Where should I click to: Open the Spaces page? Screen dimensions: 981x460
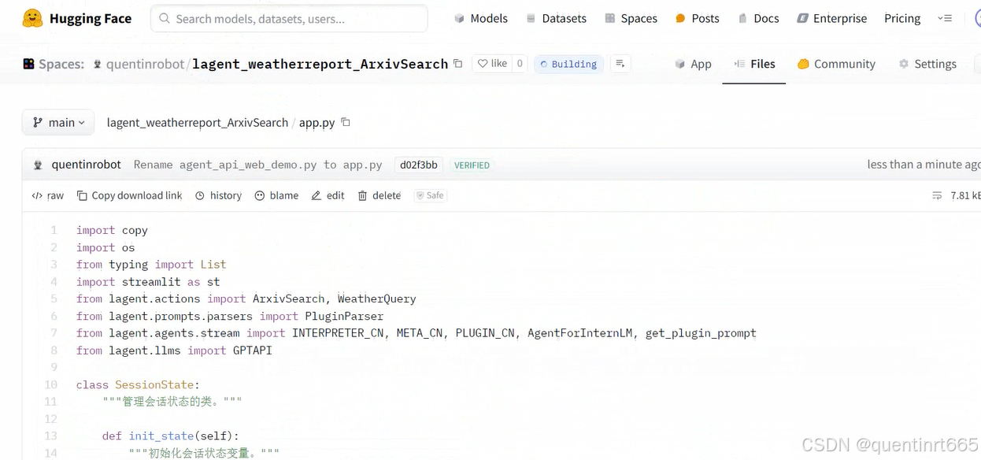[x=631, y=18]
